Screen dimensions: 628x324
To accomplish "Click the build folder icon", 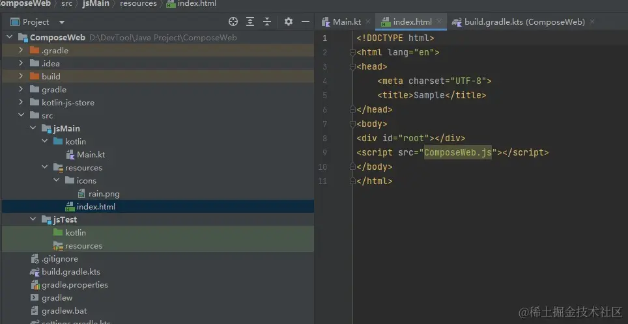I will pos(35,76).
